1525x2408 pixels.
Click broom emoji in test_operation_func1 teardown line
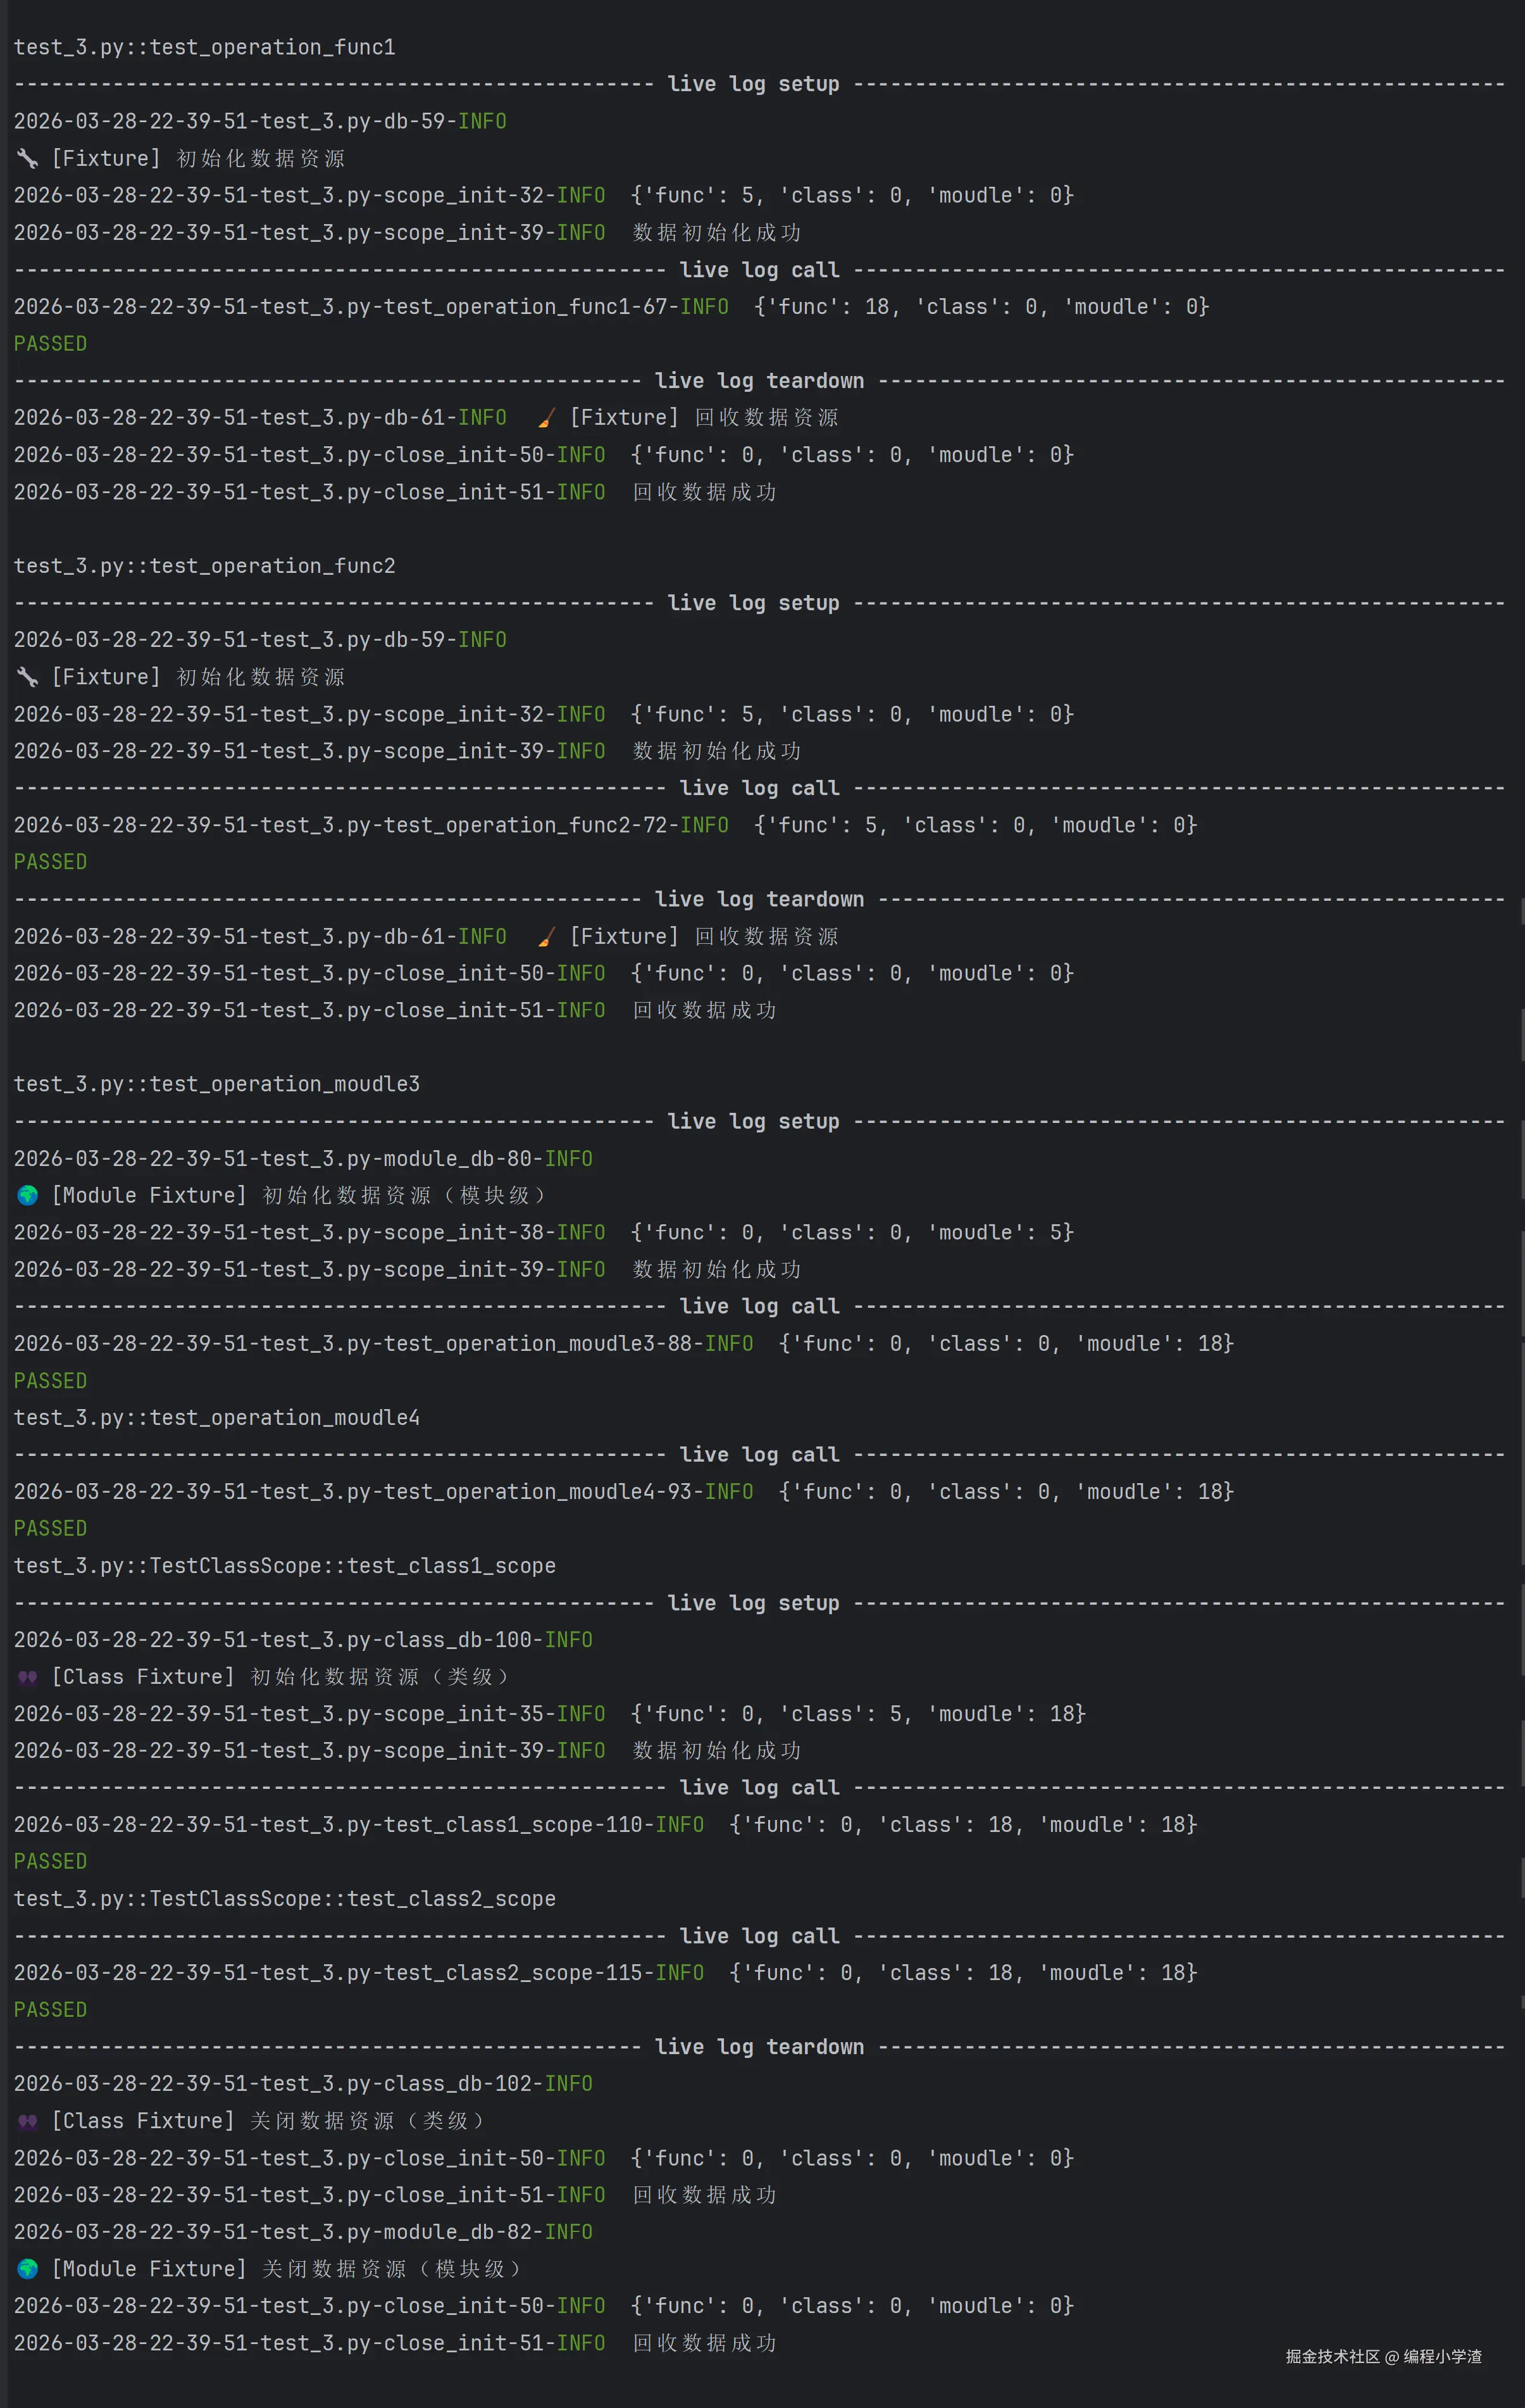tap(547, 418)
